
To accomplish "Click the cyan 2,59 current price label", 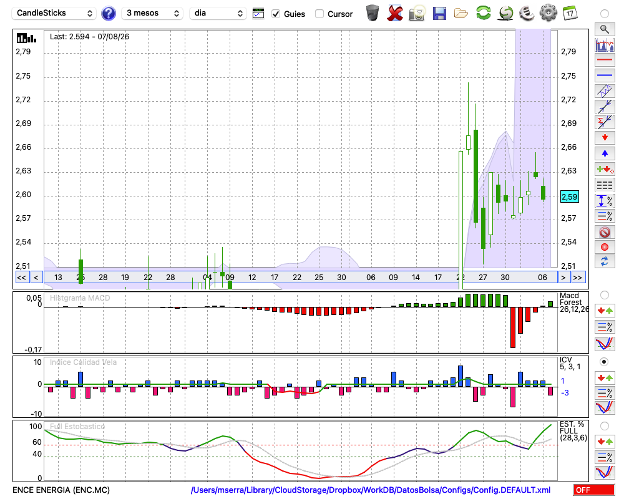I will tap(570, 196).
